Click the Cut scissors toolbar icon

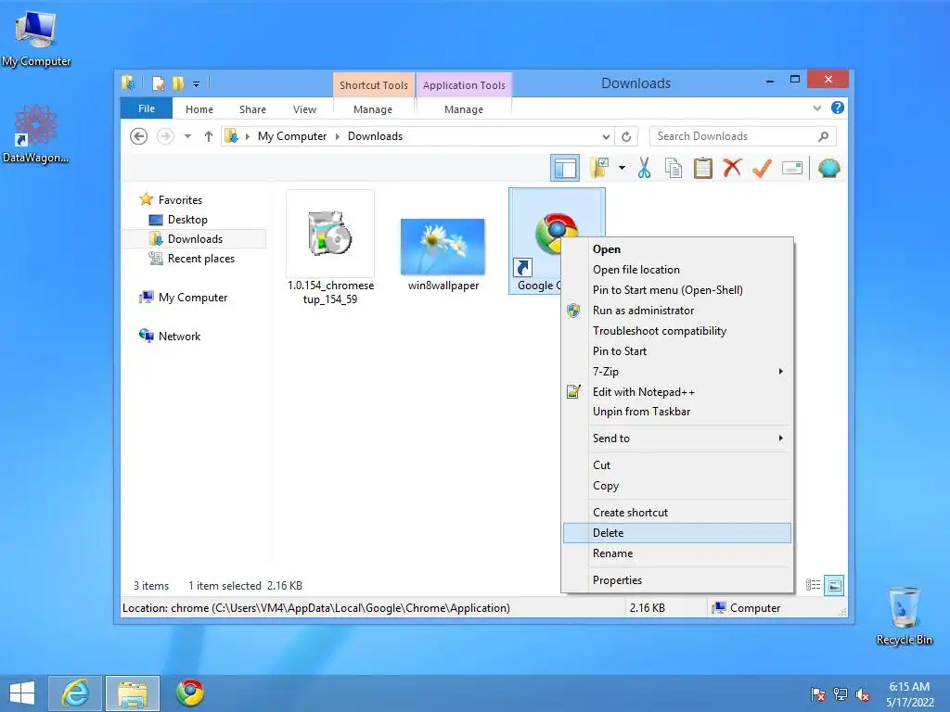tap(644, 168)
